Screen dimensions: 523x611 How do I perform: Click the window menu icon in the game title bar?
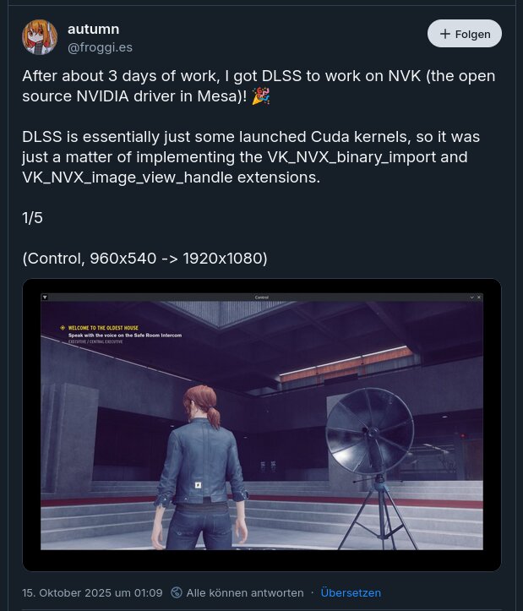tap(45, 297)
